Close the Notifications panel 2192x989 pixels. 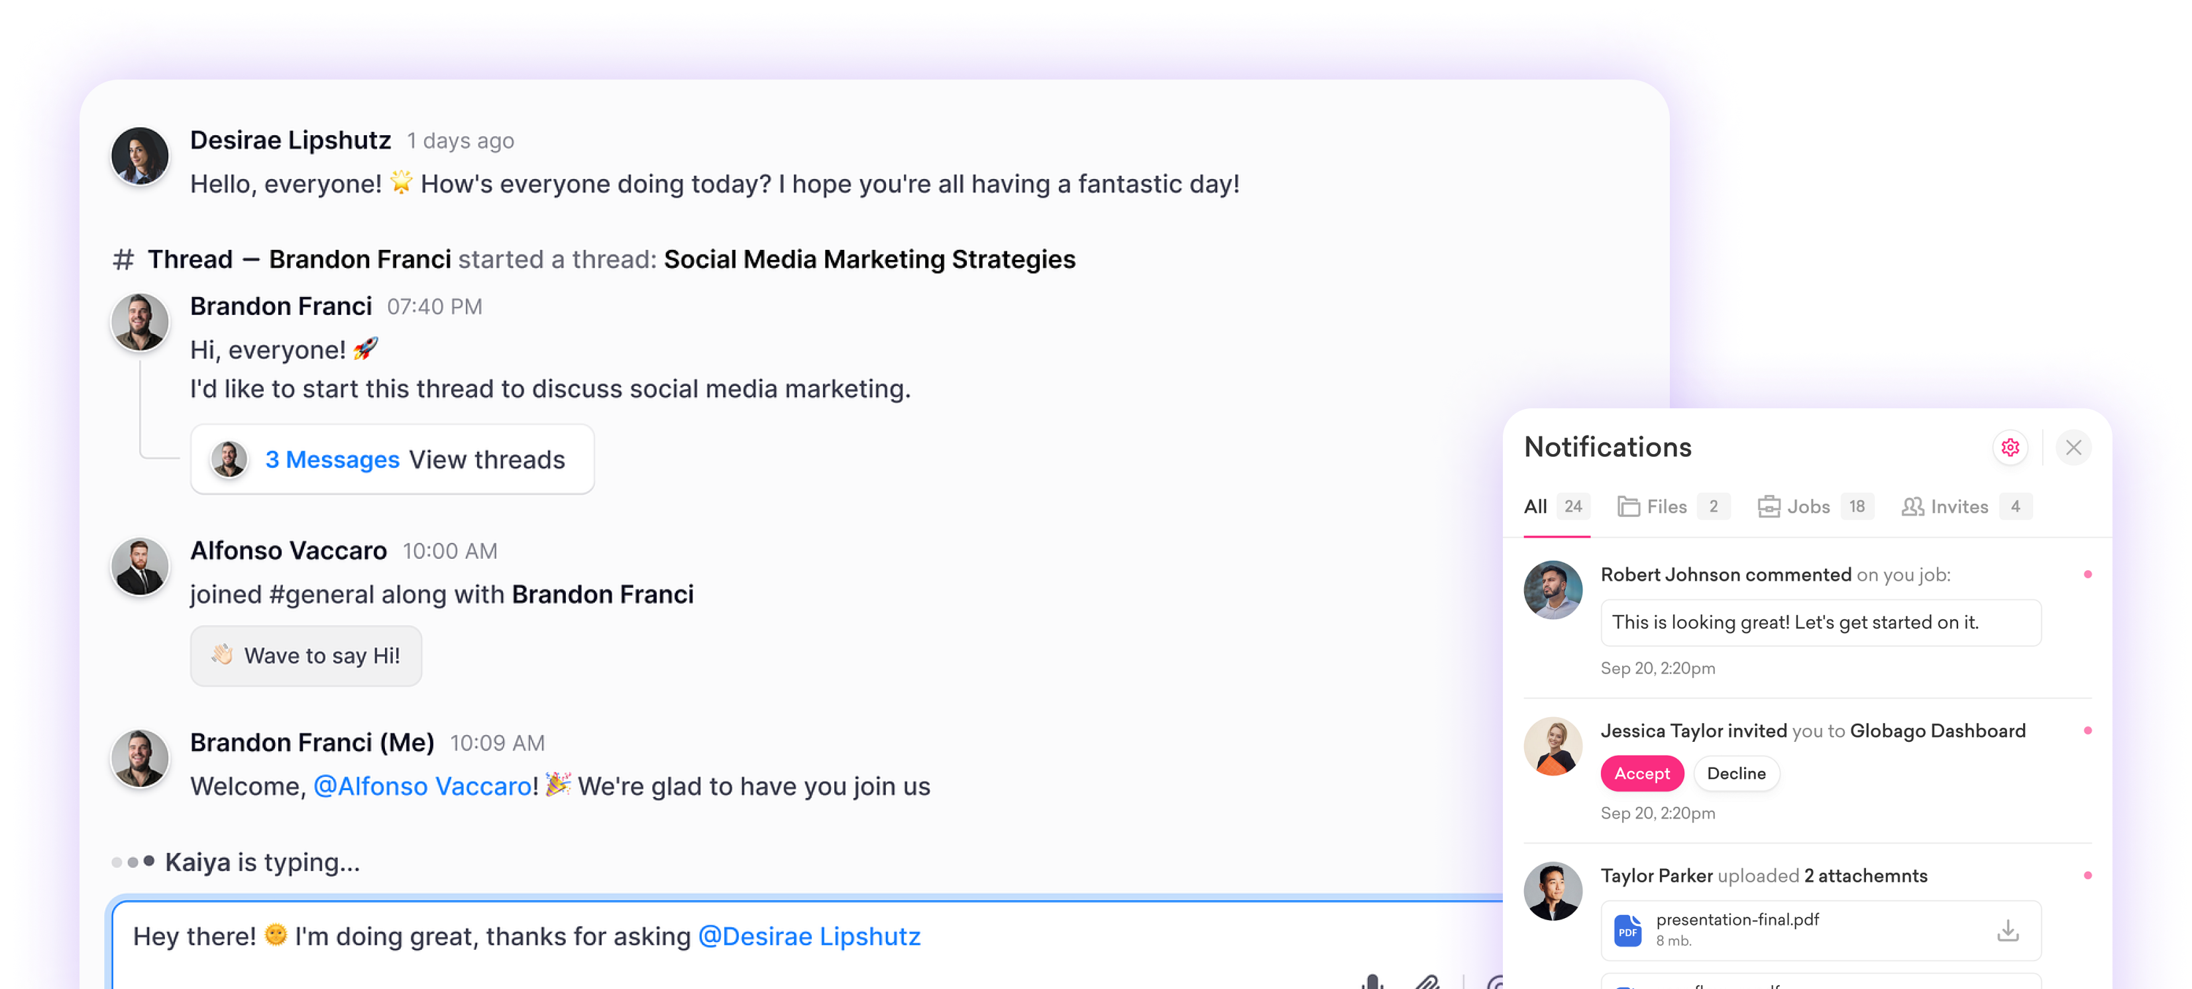(x=2073, y=447)
